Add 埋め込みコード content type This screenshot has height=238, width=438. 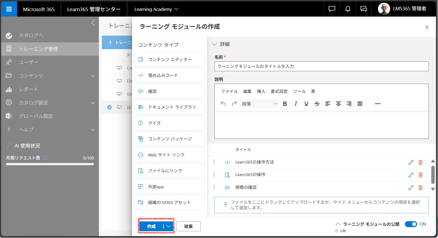(x=170, y=75)
